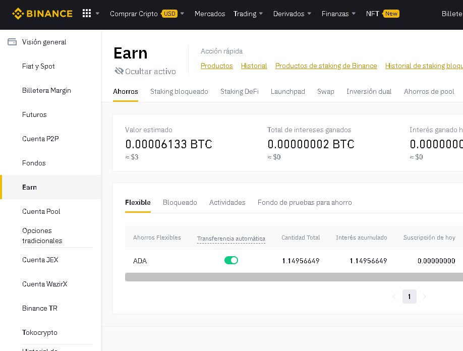Screen dimensions: 463x351
Task: Click the wallet icon beside Visión general
Action: pos(12,42)
